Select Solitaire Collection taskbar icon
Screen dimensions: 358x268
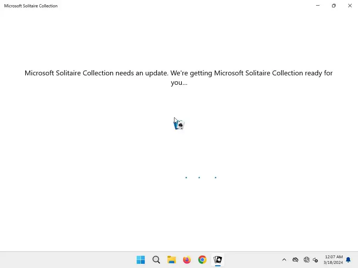pos(217,260)
